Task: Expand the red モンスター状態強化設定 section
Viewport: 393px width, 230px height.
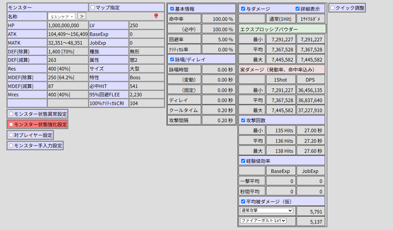Action: (11, 125)
